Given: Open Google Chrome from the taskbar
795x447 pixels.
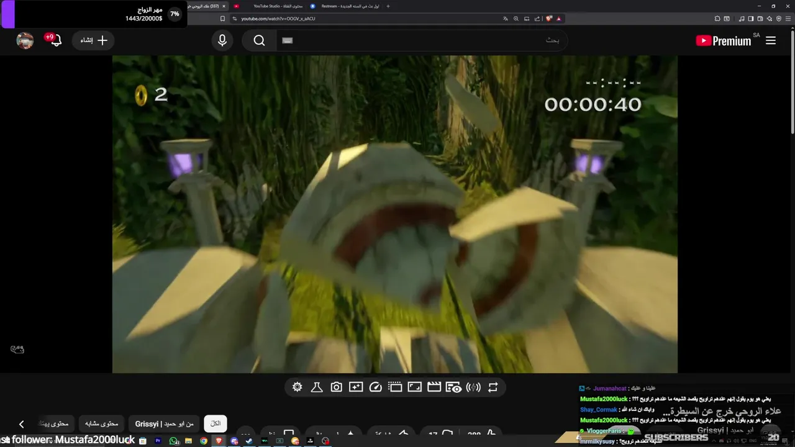Looking at the screenshot, I should click(204, 441).
